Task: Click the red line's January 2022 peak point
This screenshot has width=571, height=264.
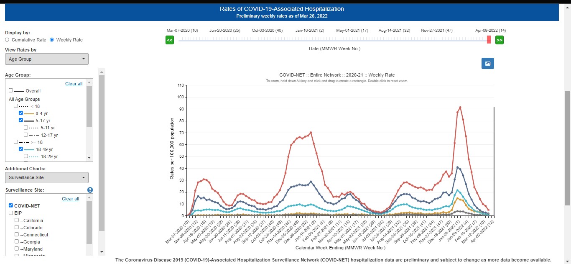Action: (460, 107)
